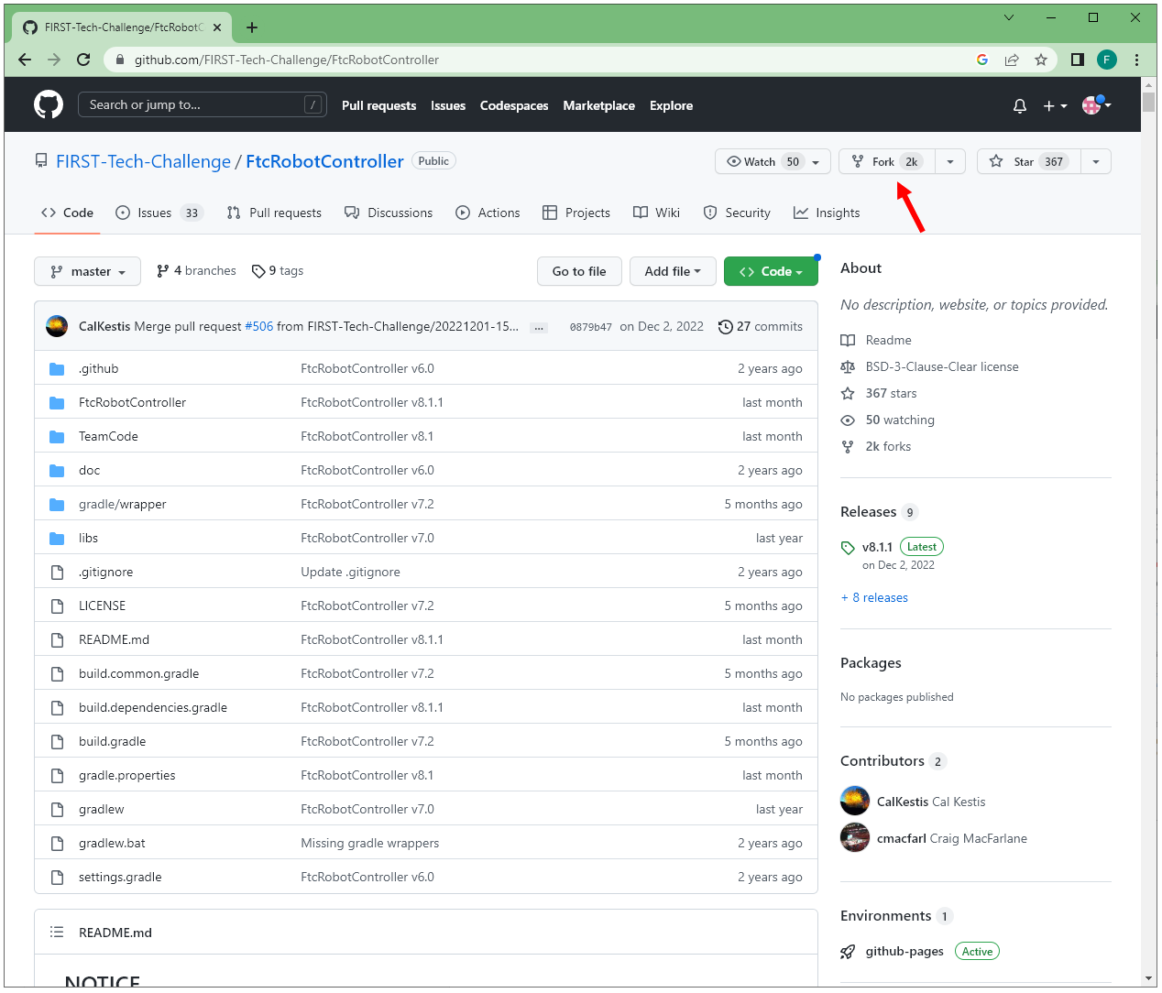1162x993 pixels.
Task: Open the Insights tab
Action: (827, 213)
